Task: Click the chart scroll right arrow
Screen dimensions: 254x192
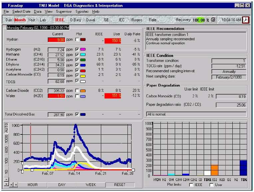Action: click(x=16, y=185)
